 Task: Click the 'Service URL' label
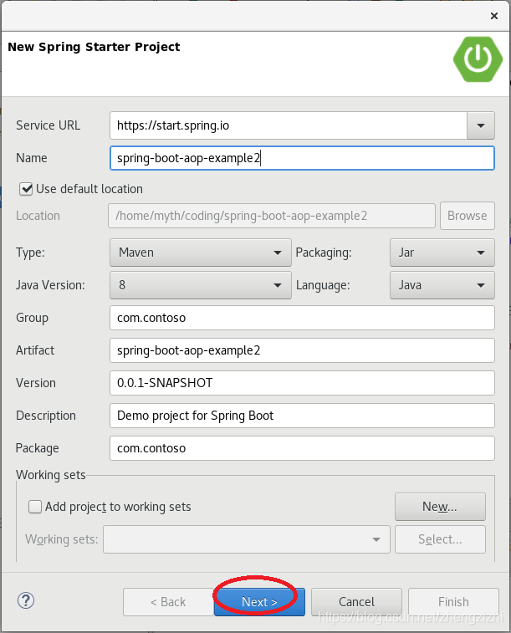[48, 125]
